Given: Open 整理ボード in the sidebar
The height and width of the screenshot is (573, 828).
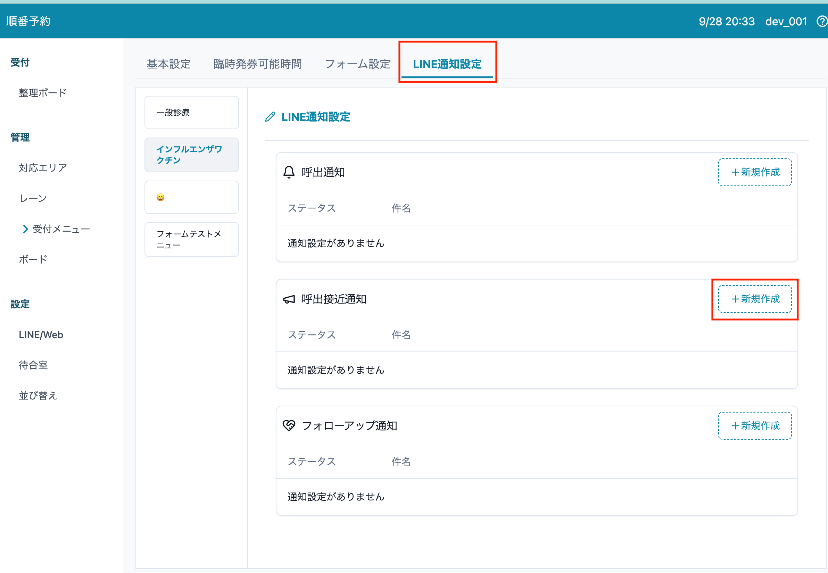Looking at the screenshot, I should point(43,93).
